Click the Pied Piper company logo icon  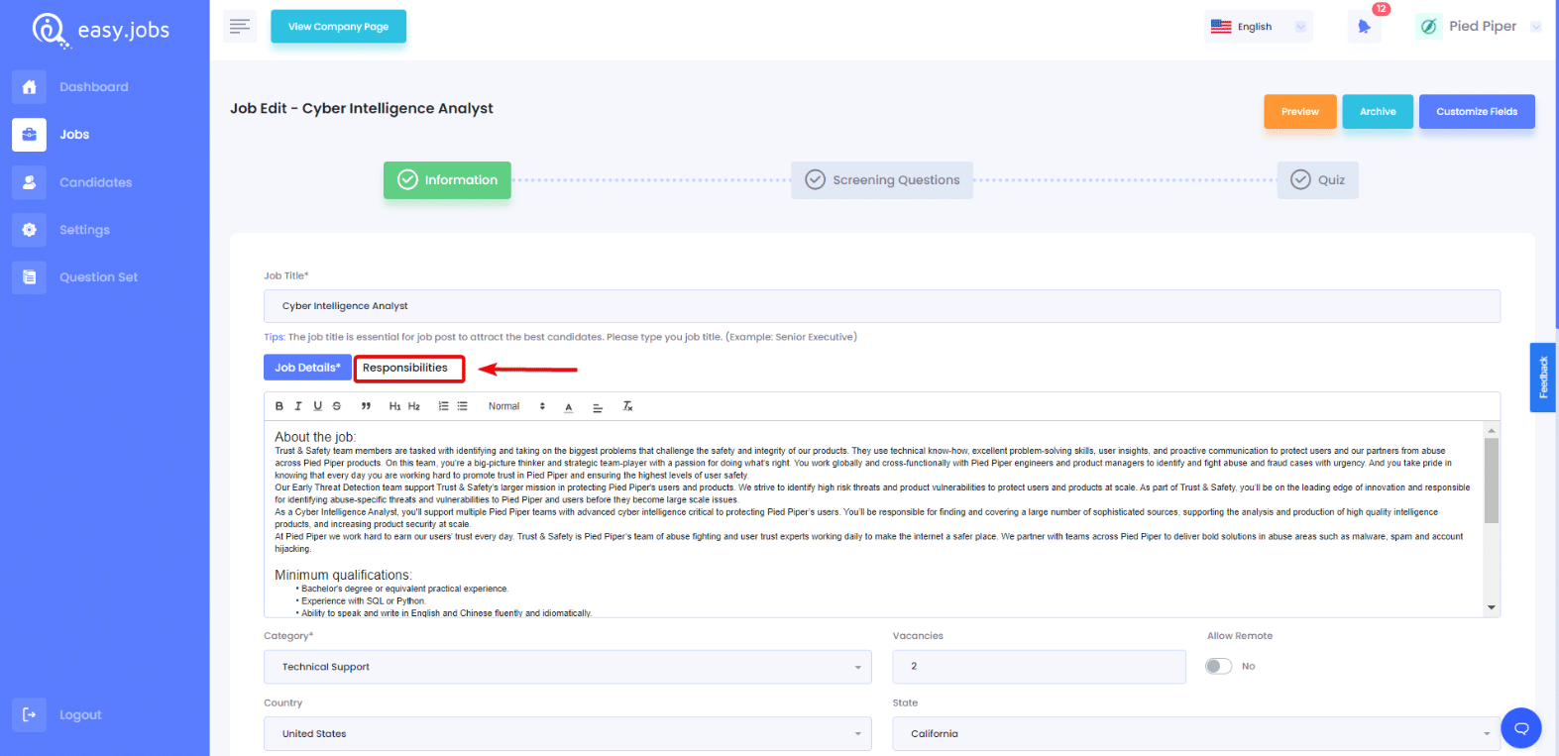pyautogui.click(x=1428, y=27)
